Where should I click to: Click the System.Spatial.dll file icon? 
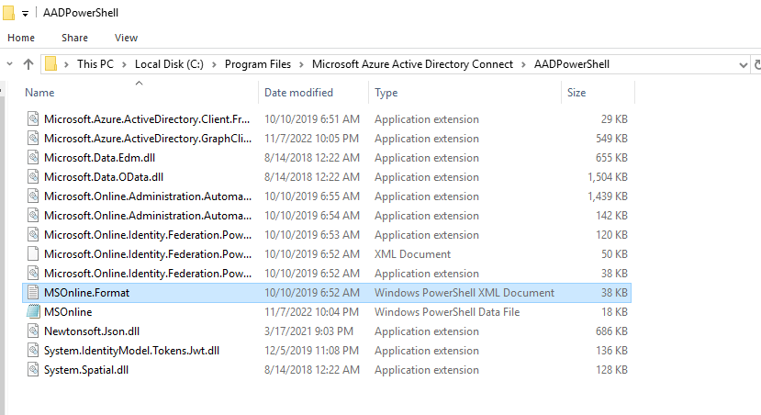pos(33,370)
